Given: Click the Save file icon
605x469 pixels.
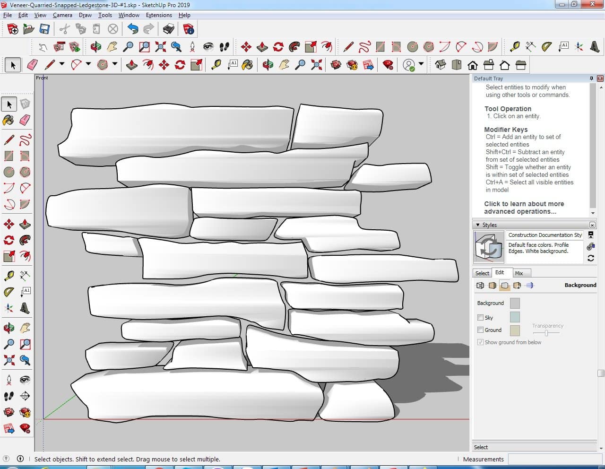Looking at the screenshot, I should point(44,29).
